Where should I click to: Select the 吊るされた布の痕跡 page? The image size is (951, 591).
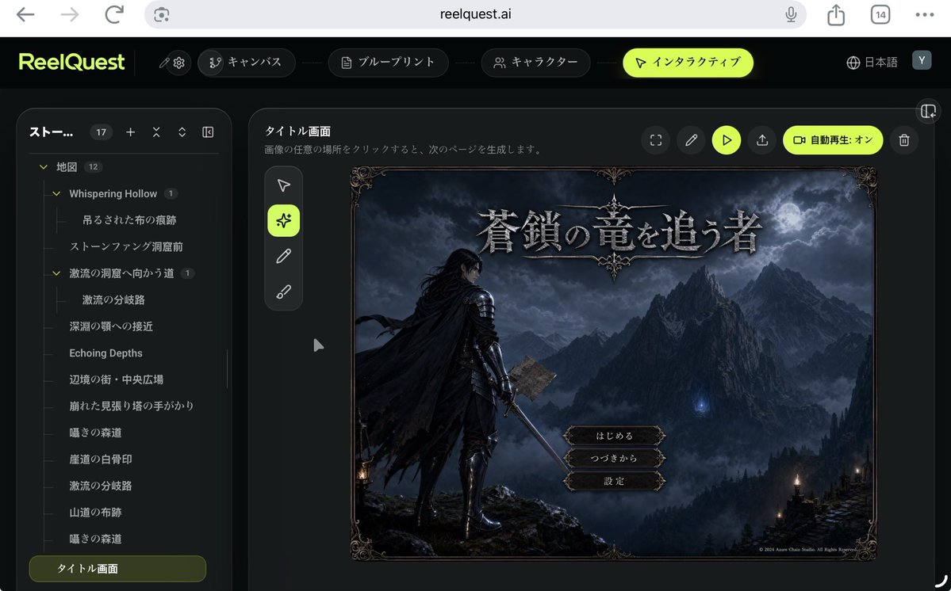(x=129, y=219)
